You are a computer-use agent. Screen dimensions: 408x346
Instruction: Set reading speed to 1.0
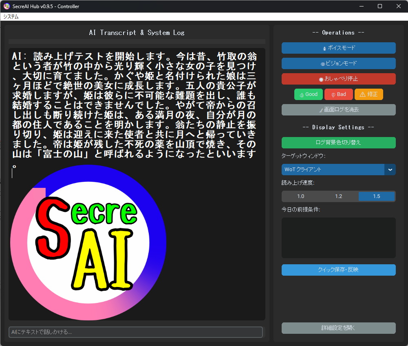pos(300,196)
